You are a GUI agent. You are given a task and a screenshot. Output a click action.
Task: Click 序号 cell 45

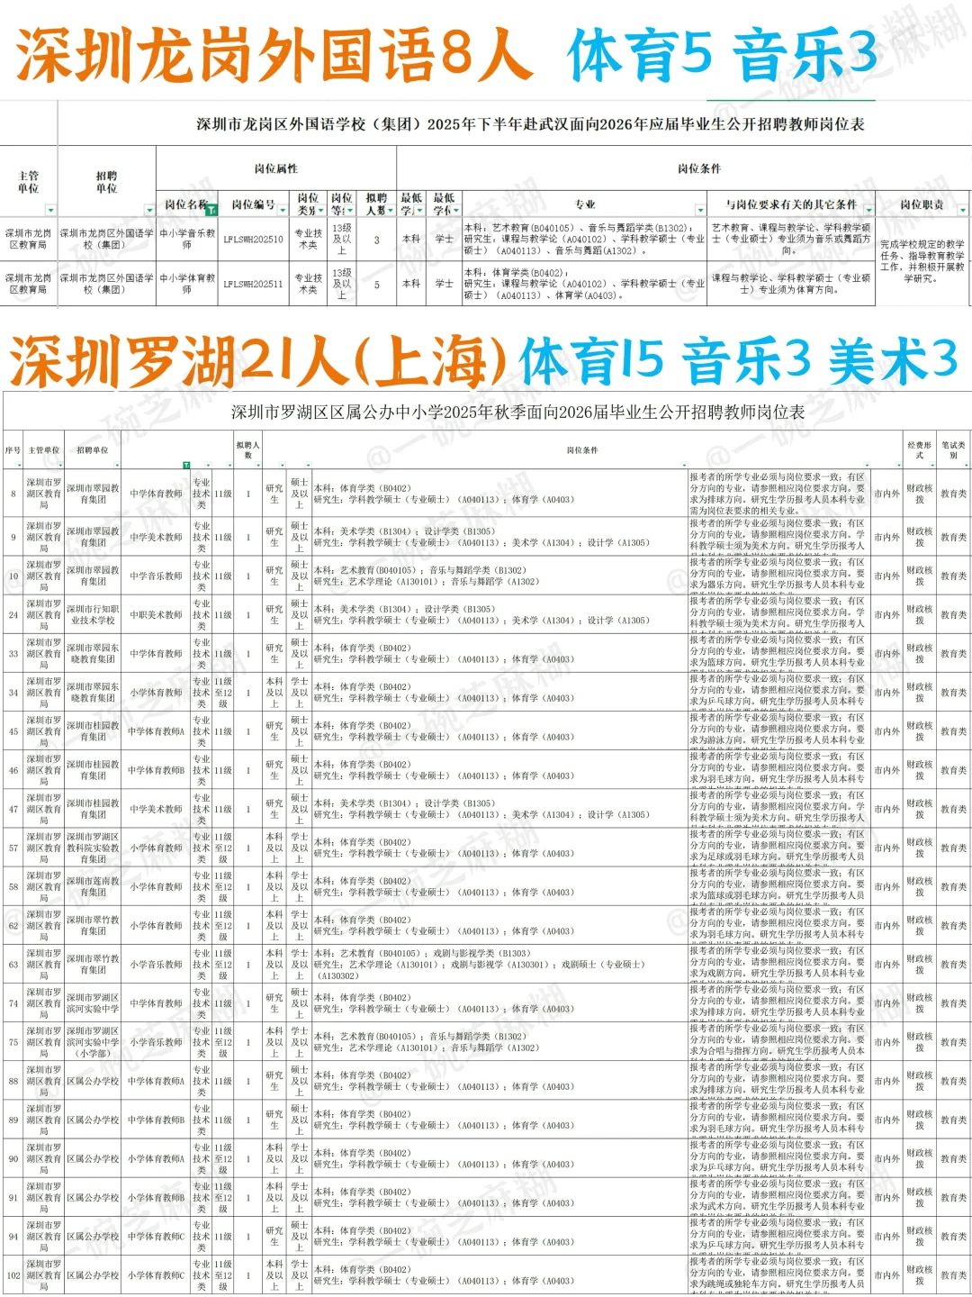point(13,731)
